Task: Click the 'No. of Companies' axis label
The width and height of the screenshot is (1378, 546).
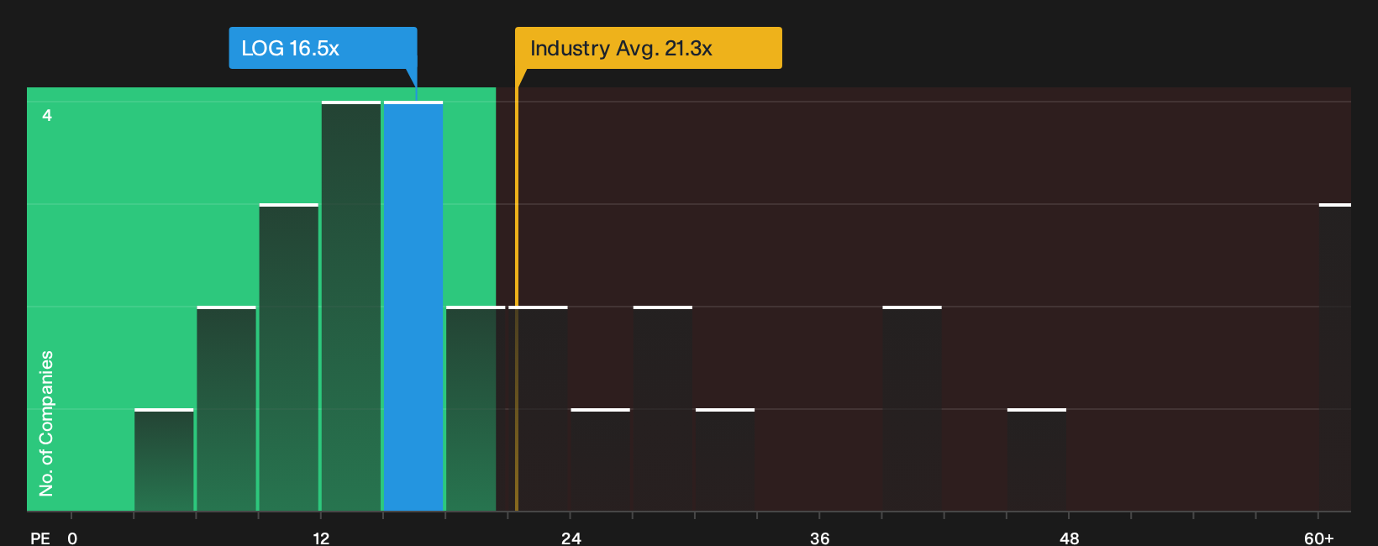Action: pyautogui.click(x=46, y=423)
